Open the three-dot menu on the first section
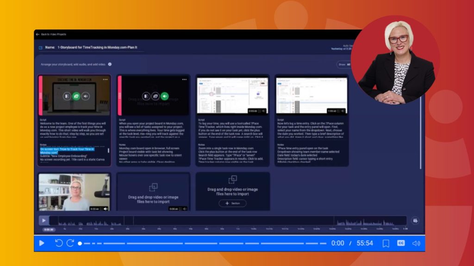Image resolution: width=474 pixels, height=266 pixels. [x=105, y=79]
